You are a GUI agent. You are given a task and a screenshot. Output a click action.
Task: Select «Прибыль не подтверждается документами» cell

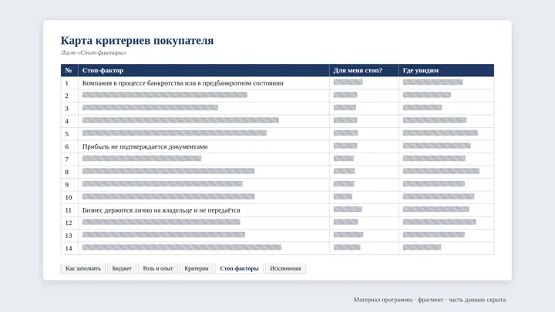point(203,146)
